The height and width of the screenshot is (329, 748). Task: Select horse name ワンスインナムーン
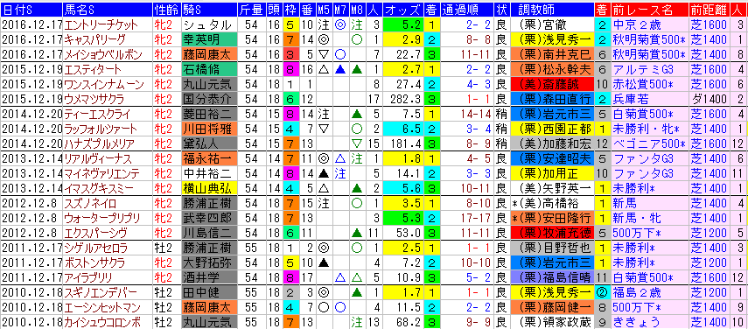(103, 84)
